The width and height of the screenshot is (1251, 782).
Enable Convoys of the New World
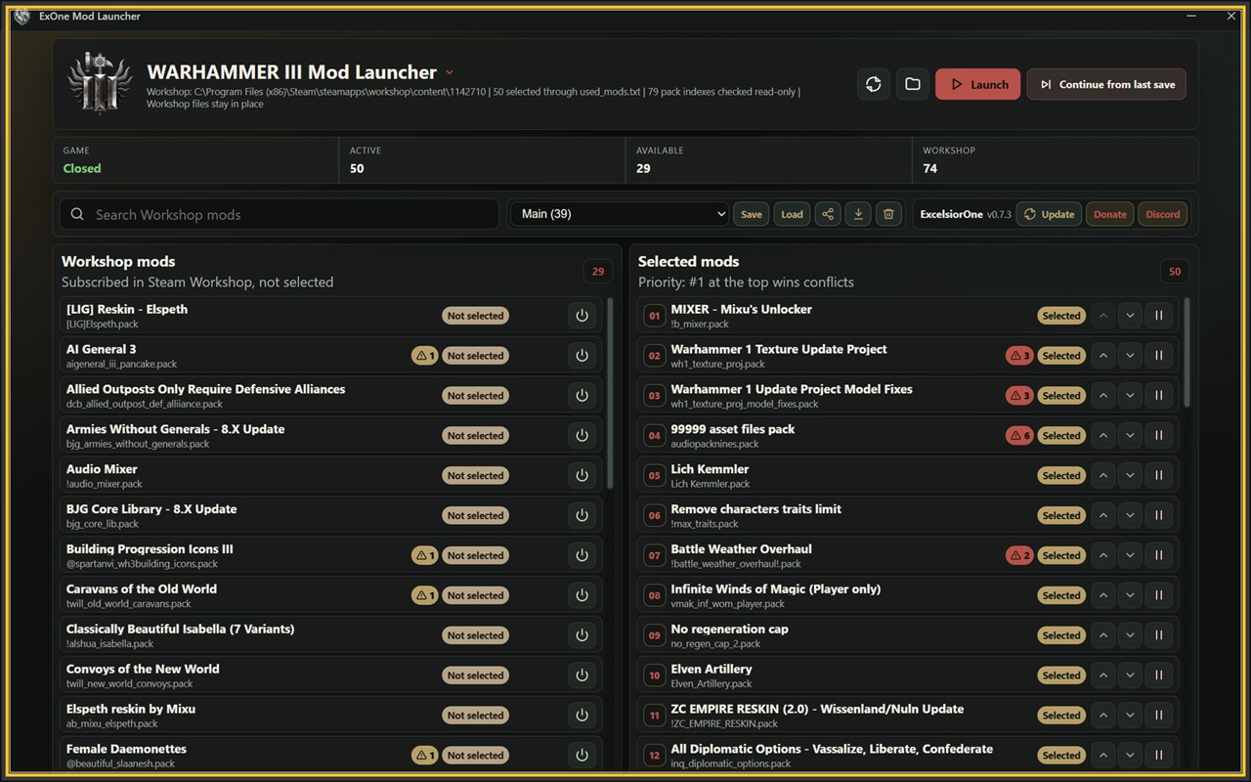point(582,675)
